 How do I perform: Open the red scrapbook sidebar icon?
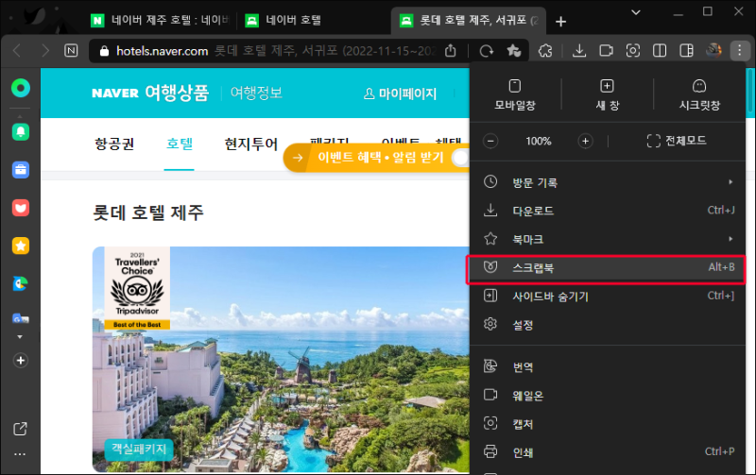tap(20, 208)
